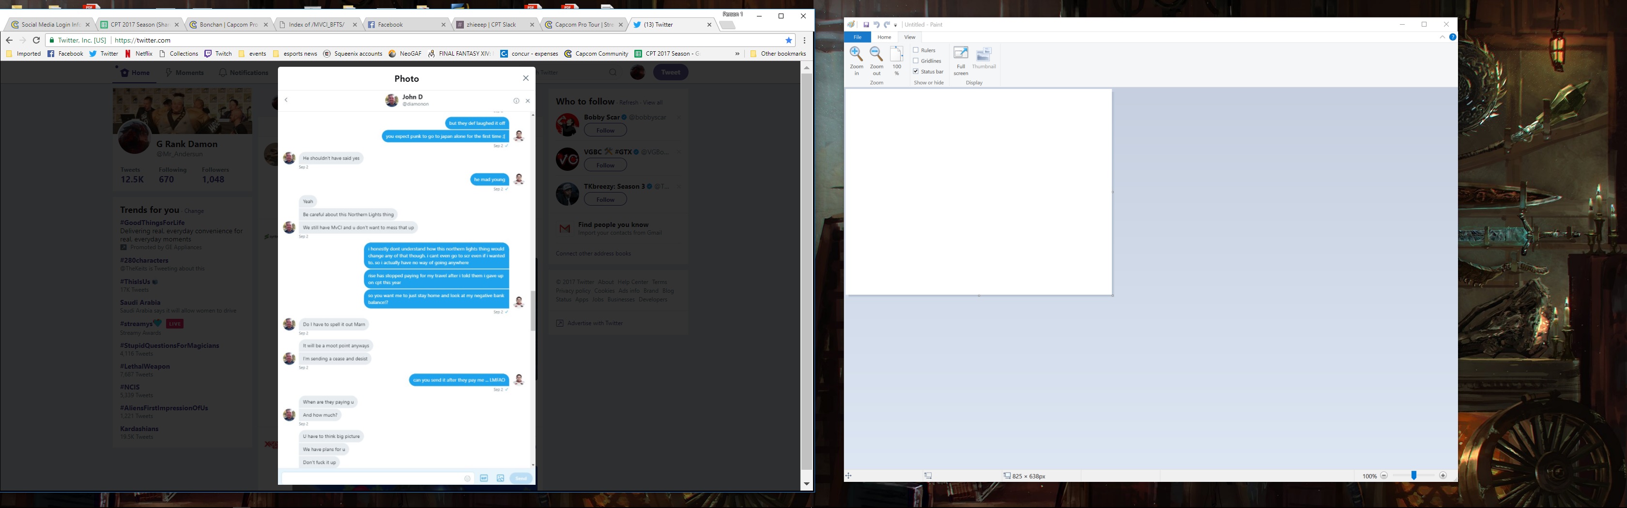
Task: Open conversation info in John D chat
Action: click(516, 101)
